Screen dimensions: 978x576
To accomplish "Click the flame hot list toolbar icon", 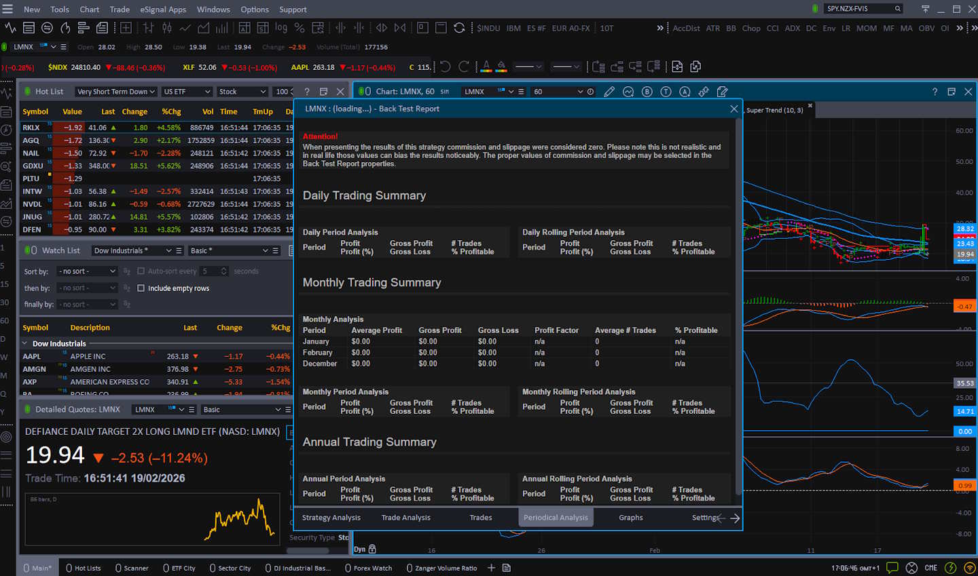I will click(65, 28).
